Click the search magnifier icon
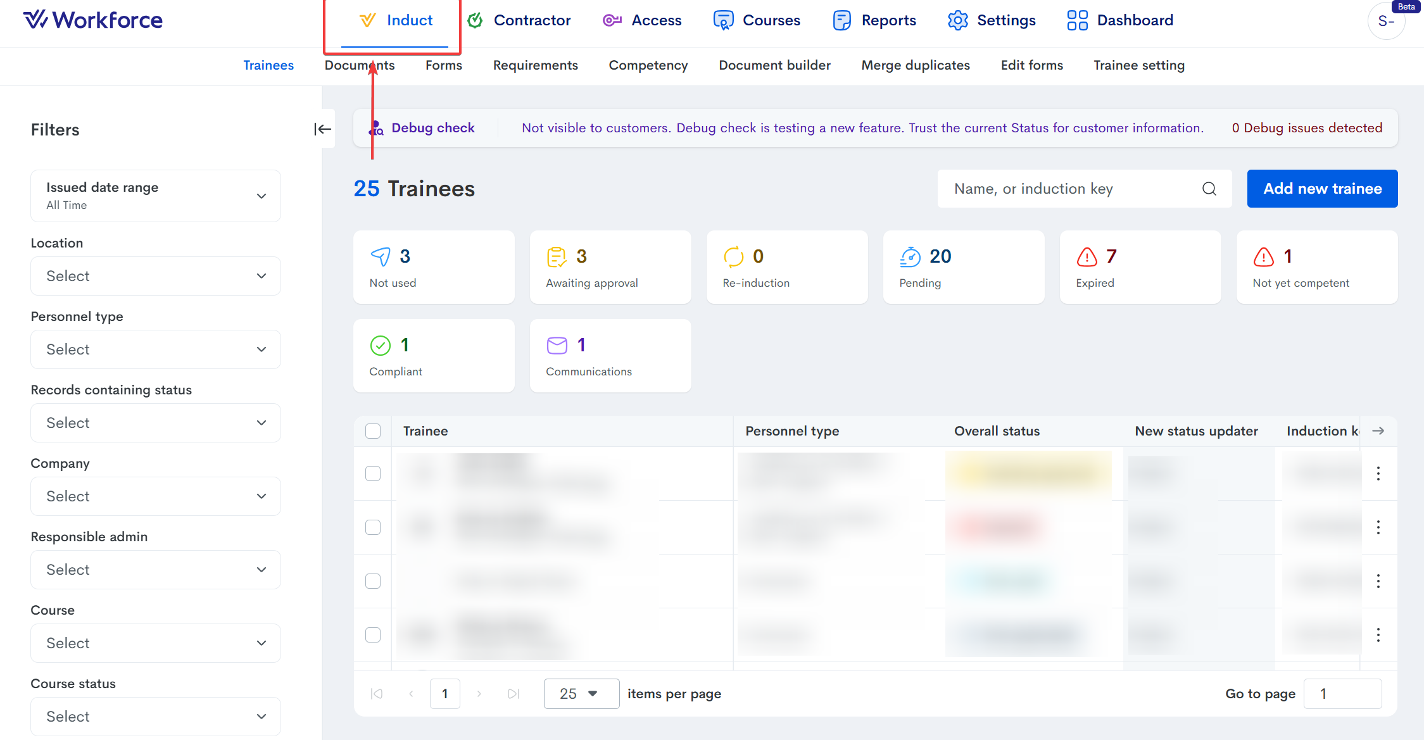1424x740 pixels. tap(1209, 189)
